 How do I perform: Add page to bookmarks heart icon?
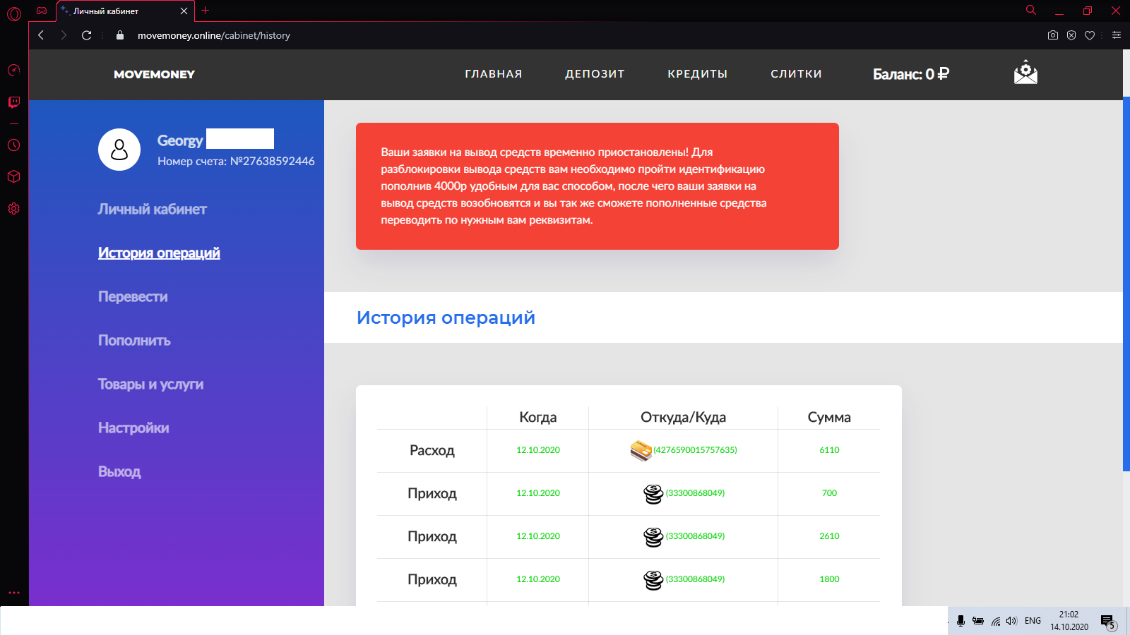[x=1090, y=35]
